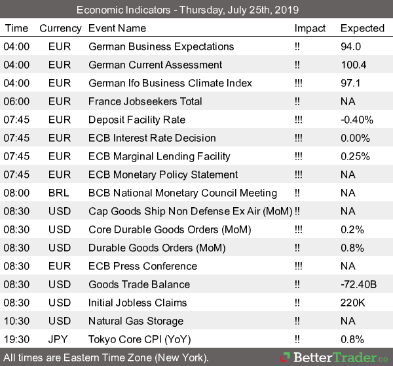This screenshot has width=393, height=366.
Task: Click the Initial Jobless Claims event
Action: [138, 303]
